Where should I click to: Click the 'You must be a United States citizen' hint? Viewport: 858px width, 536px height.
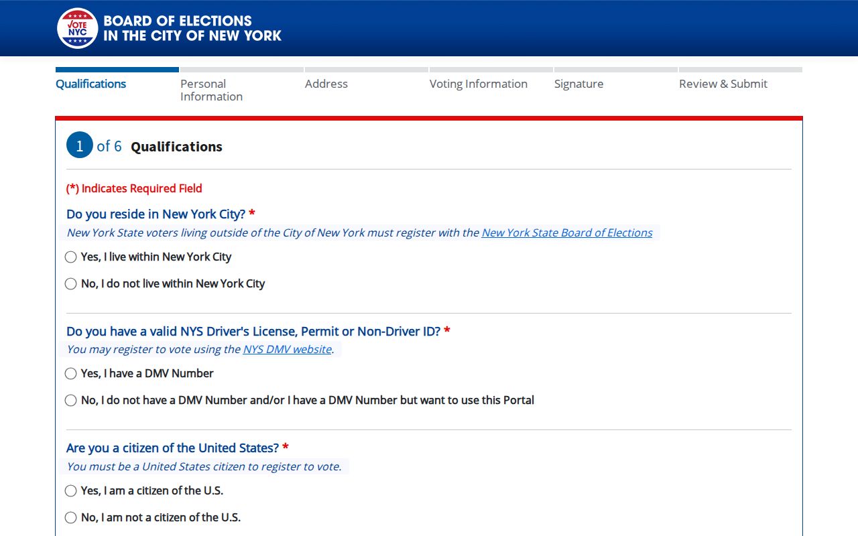tap(204, 466)
